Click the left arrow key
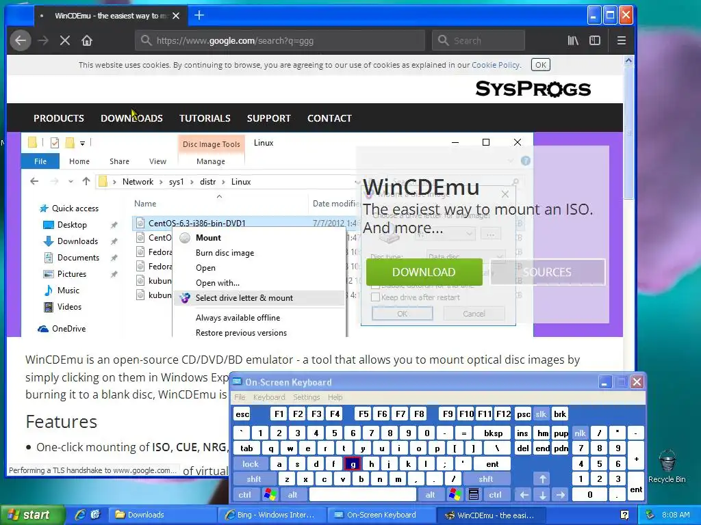Image resolution: width=701 pixels, height=525 pixels. coord(524,495)
